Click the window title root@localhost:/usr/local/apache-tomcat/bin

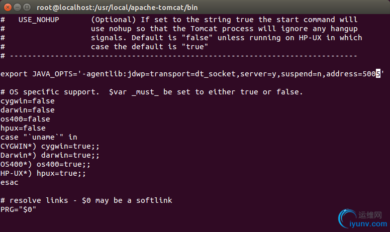click(117, 8)
